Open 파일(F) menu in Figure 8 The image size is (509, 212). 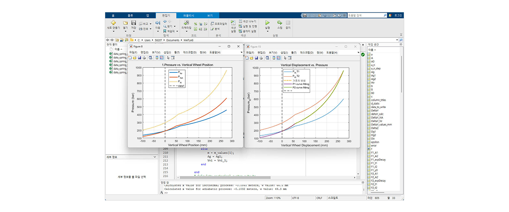(133, 52)
